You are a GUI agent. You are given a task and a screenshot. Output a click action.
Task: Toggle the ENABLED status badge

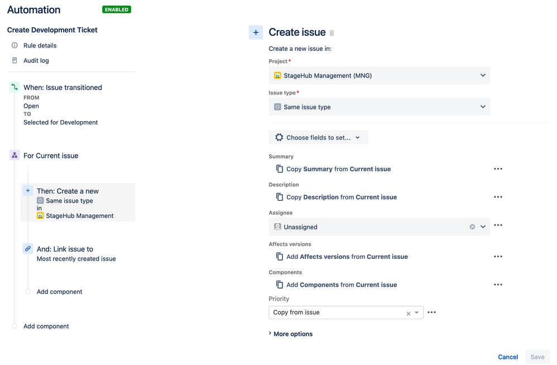117,9
